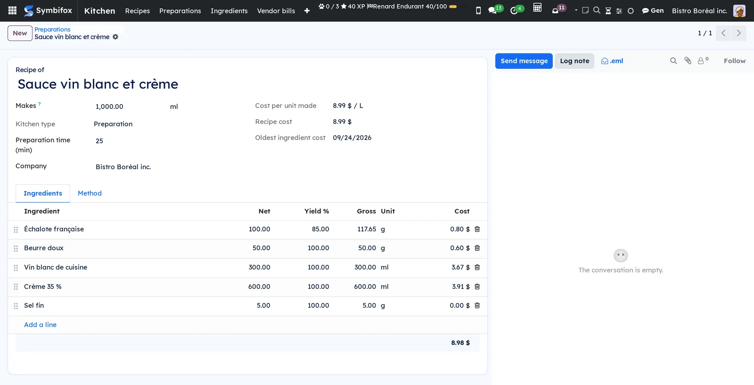Screen dimensions: 754x385
Task: Click the sticky note icon in navbar
Action: point(585,10)
